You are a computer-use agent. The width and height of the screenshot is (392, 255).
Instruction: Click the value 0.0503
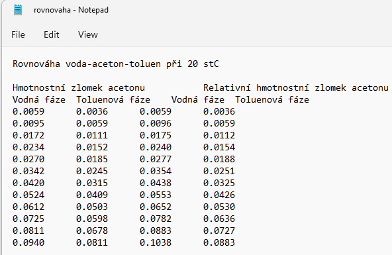(x=92, y=207)
